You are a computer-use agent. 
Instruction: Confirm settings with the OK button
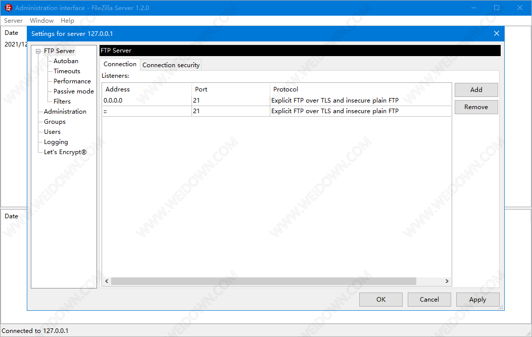coord(380,299)
